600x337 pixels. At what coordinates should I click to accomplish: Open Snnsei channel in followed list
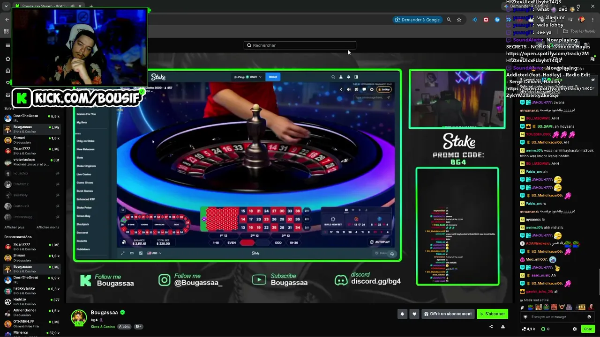click(x=32, y=140)
